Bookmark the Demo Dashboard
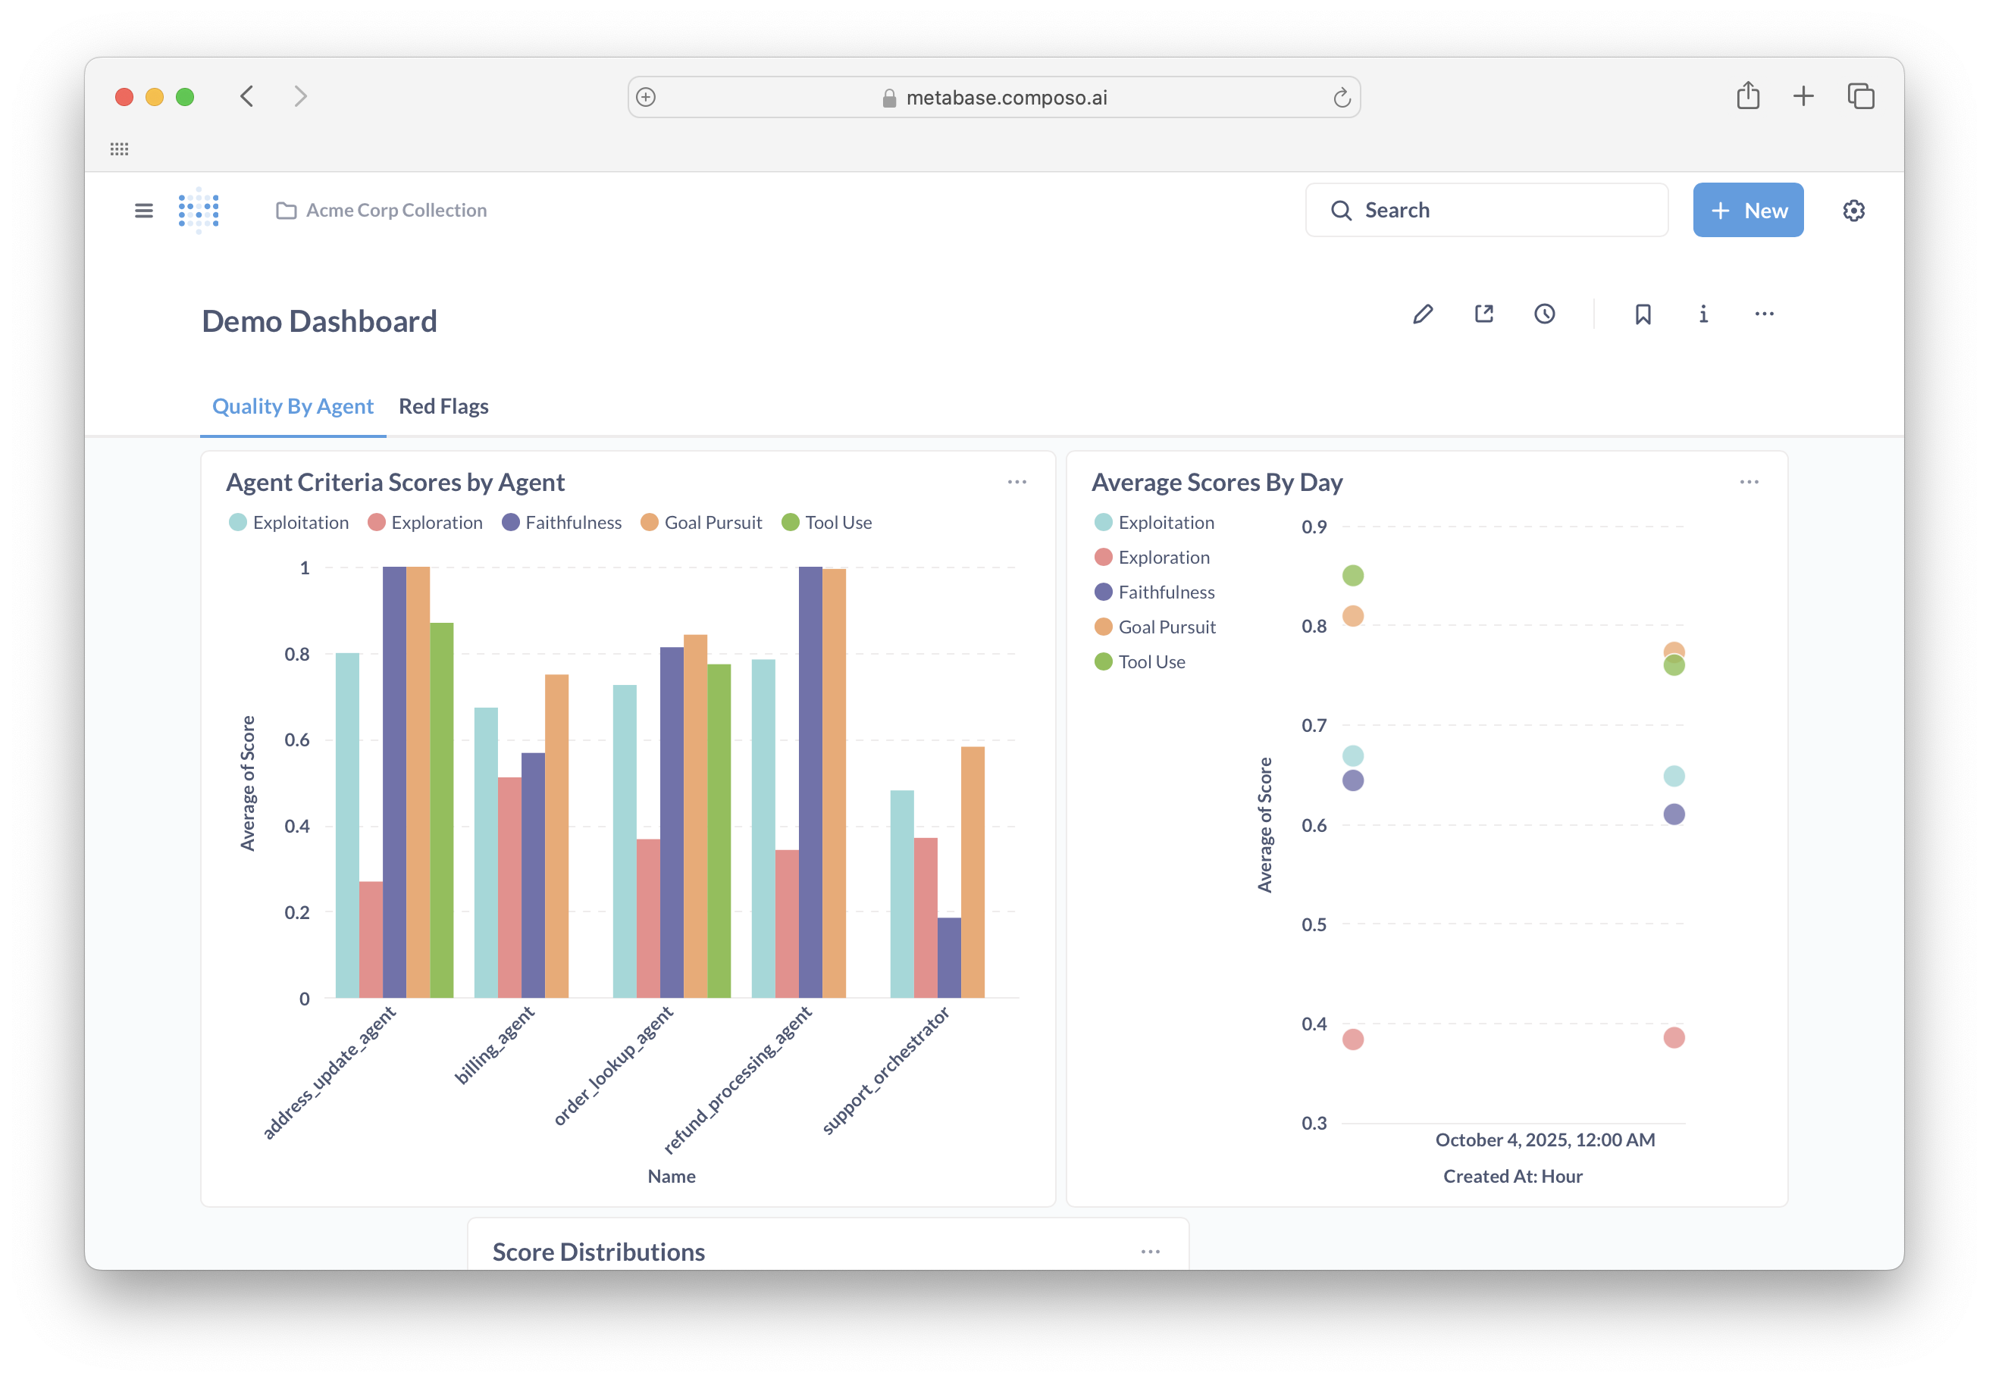Viewport: 1989px width, 1382px height. (x=1642, y=314)
